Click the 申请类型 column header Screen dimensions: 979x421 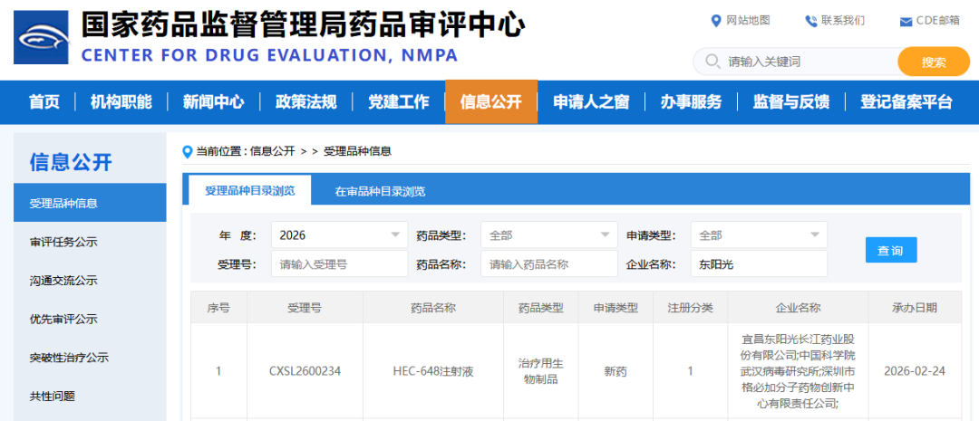pos(616,307)
